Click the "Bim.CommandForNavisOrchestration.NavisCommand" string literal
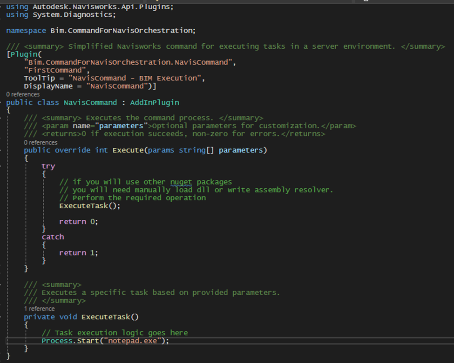 128,62
